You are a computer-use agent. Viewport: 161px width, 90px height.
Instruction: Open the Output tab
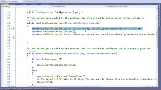[54, 88]
